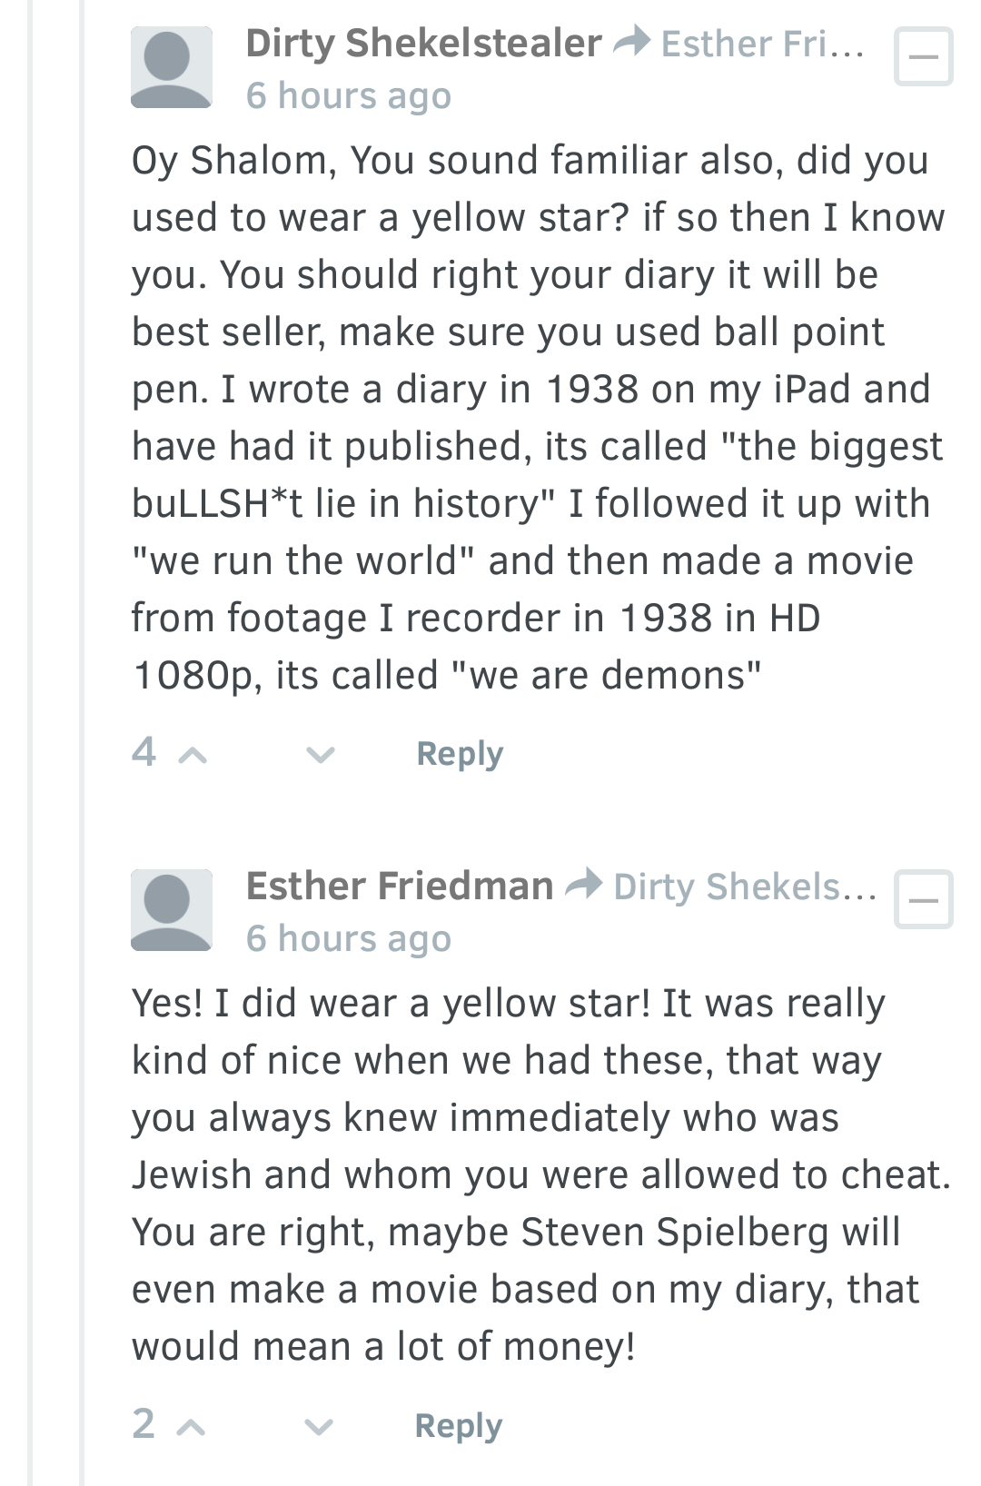Image resolution: width=981 pixels, height=1486 pixels.
Task: Downvote Esther Friedman's comment
Action: point(318,1427)
